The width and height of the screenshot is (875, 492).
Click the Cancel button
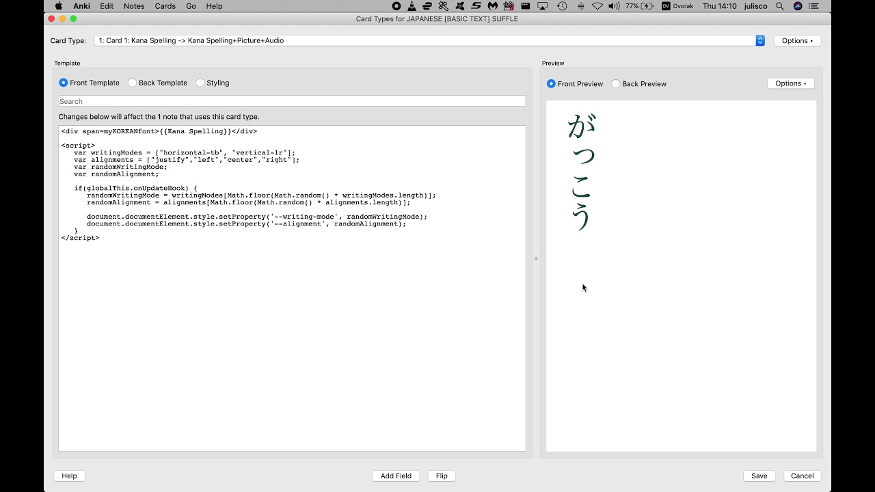click(802, 476)
